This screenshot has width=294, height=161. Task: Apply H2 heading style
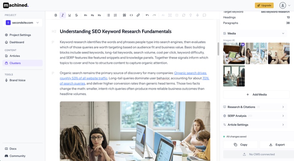pos(92,15)
